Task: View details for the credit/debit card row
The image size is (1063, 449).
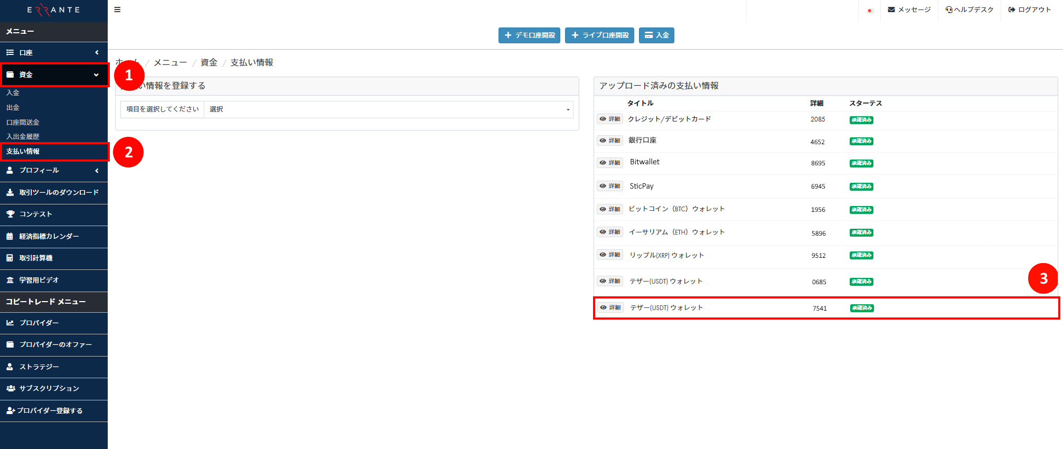Action: click(x=609, y=119)
